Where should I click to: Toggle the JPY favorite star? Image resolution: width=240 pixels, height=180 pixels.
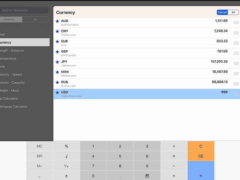click(57, 62)
